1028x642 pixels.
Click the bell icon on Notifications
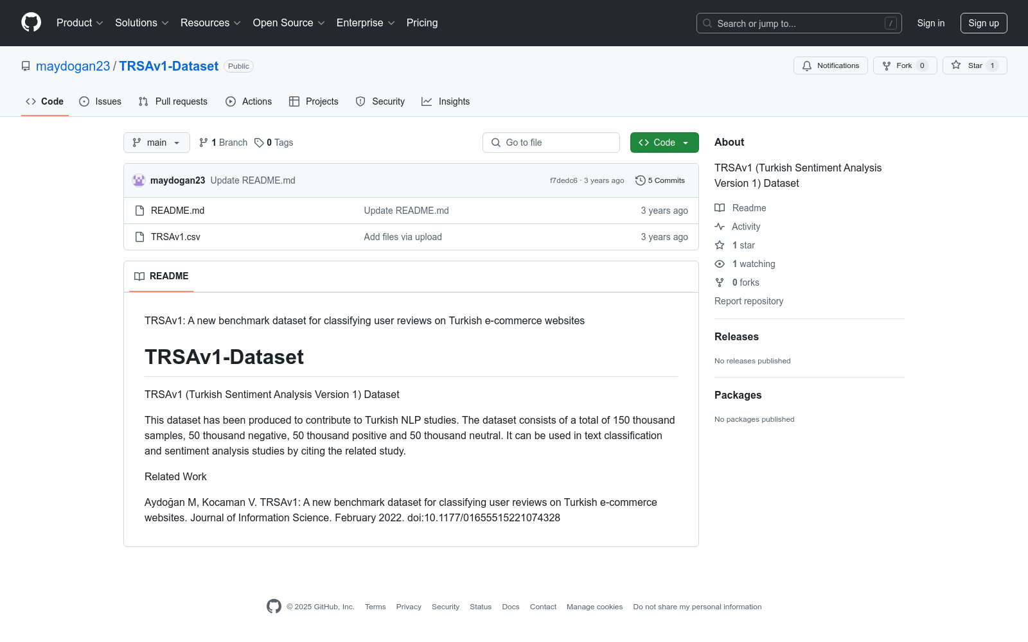tap(807, 65)
